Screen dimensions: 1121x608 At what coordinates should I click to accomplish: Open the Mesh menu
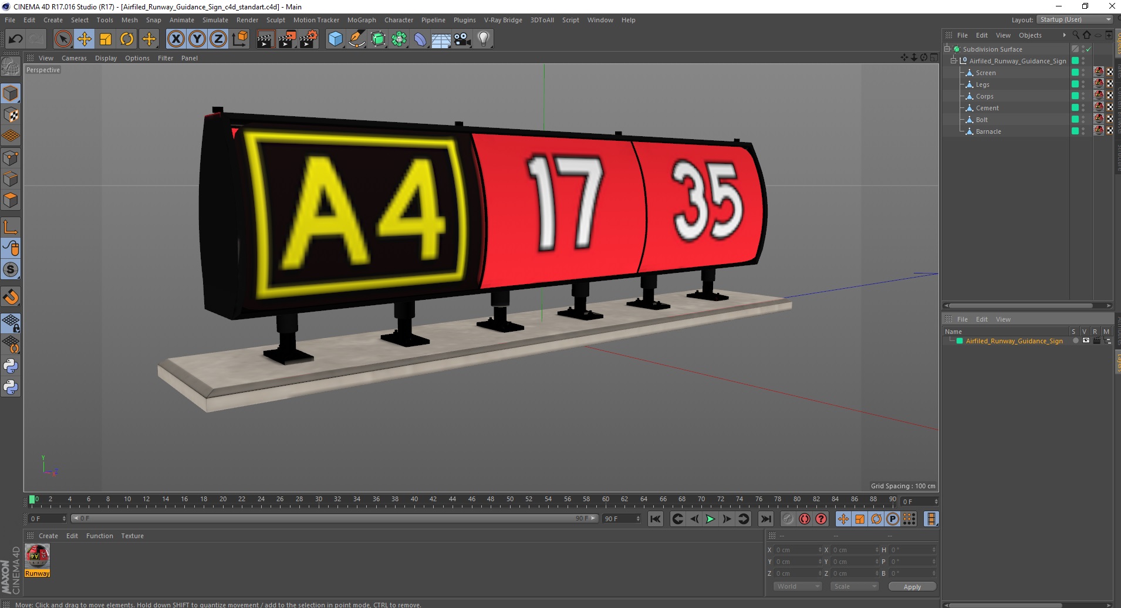pyautogui.click(x=129, y=20)
